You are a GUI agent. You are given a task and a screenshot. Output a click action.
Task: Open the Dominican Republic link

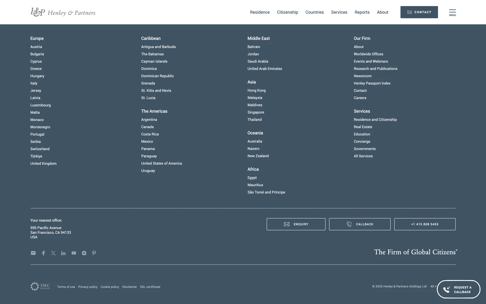[x=157, y=76]
